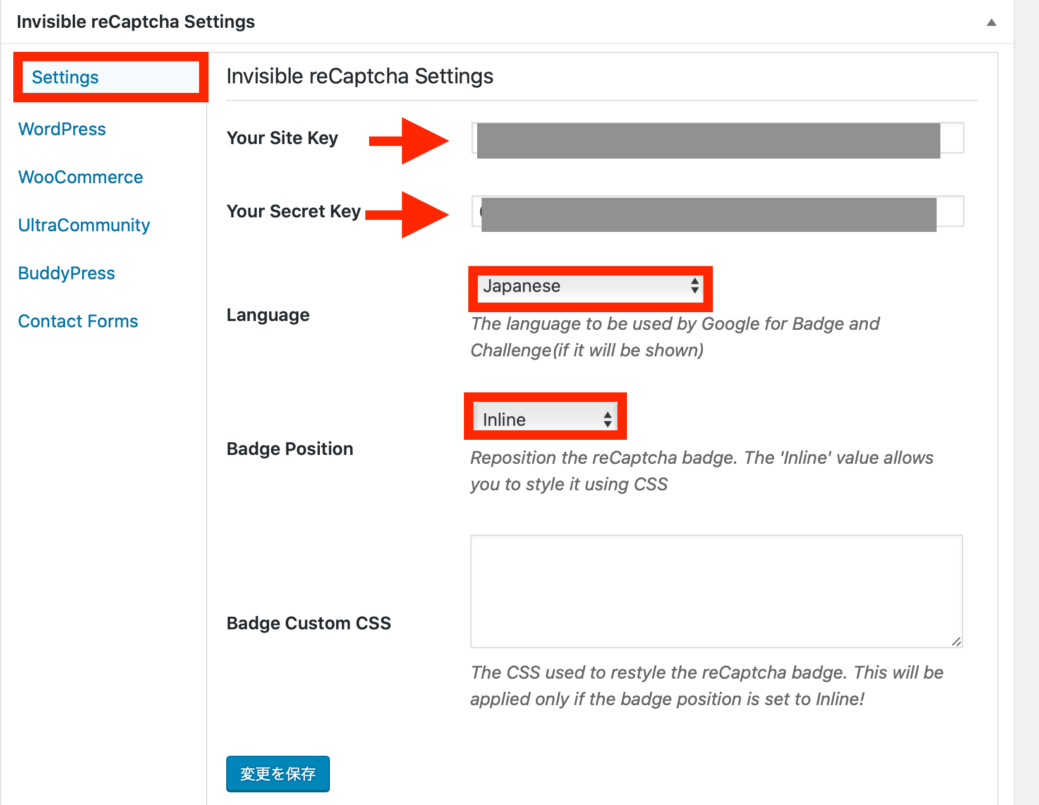Click the Invisible reCaptcha Settings panel title
The height and width of the screenshot is (805, 1039).
click(135, 21)
